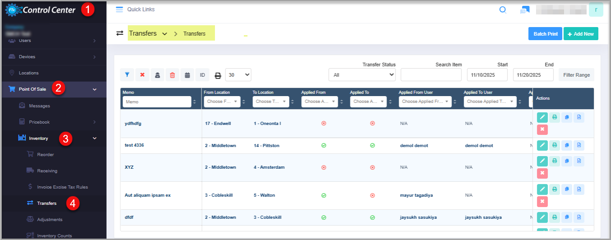
Task: Delete the Aut aliquam ipsam ex transfer
Action: (x=542, y=201)
